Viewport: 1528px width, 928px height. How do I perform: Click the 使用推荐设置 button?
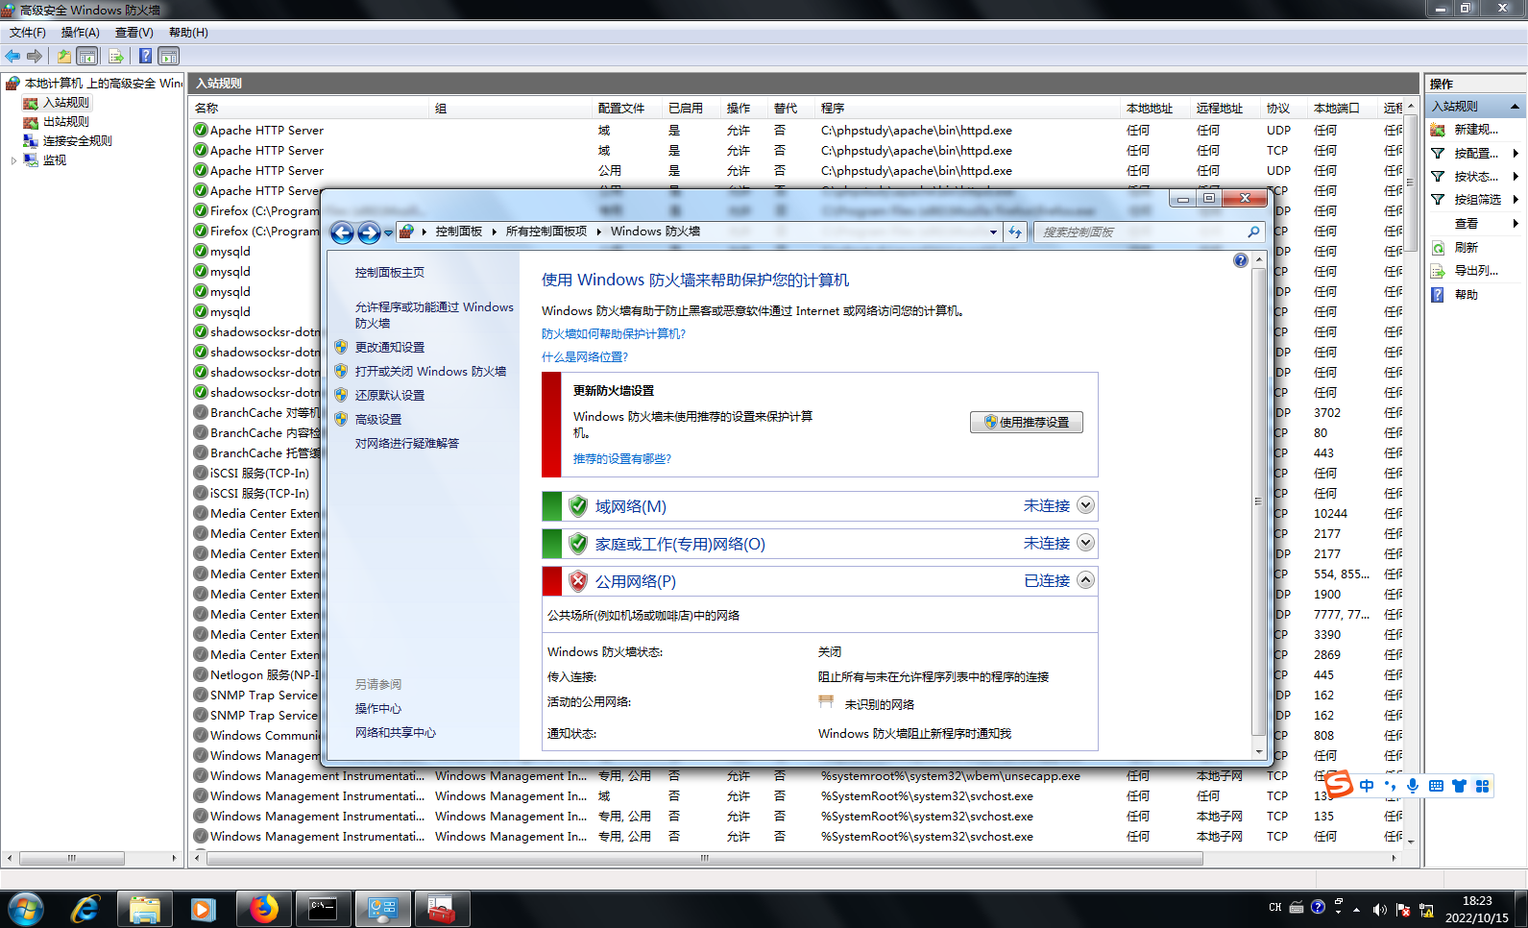coord(1026,422)
